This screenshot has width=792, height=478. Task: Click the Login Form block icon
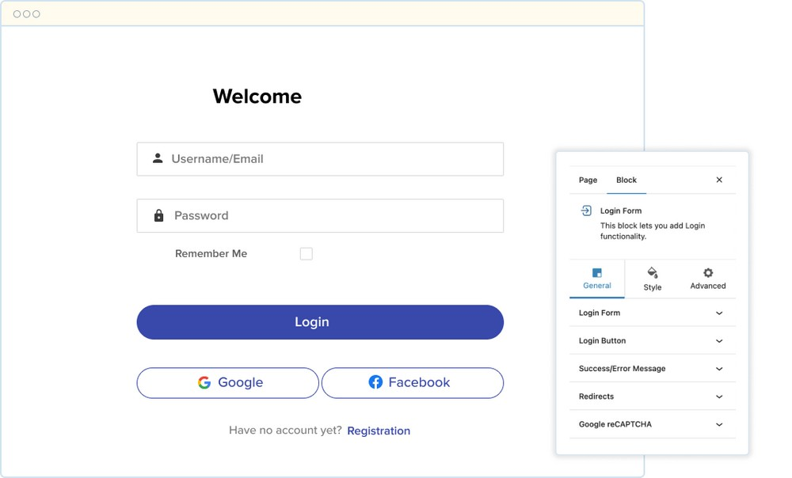click(586, 211)
